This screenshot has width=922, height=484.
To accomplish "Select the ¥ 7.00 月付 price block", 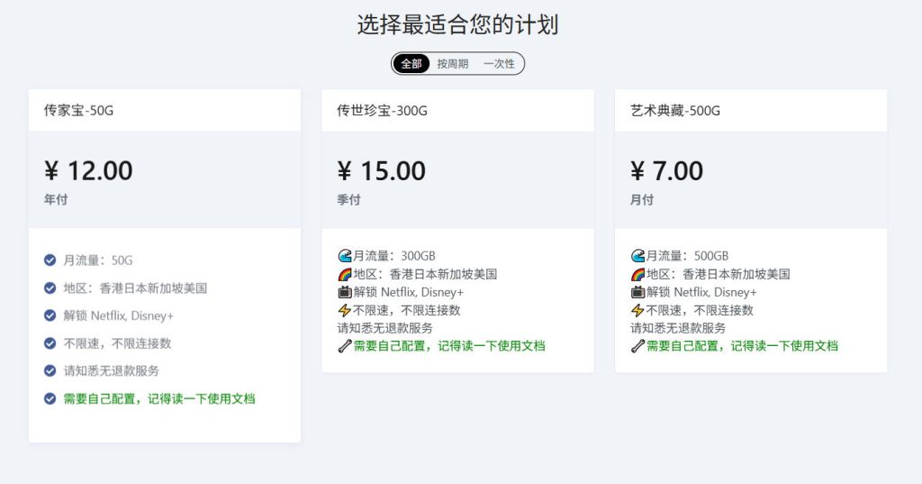I will click(x=751, y=179).
